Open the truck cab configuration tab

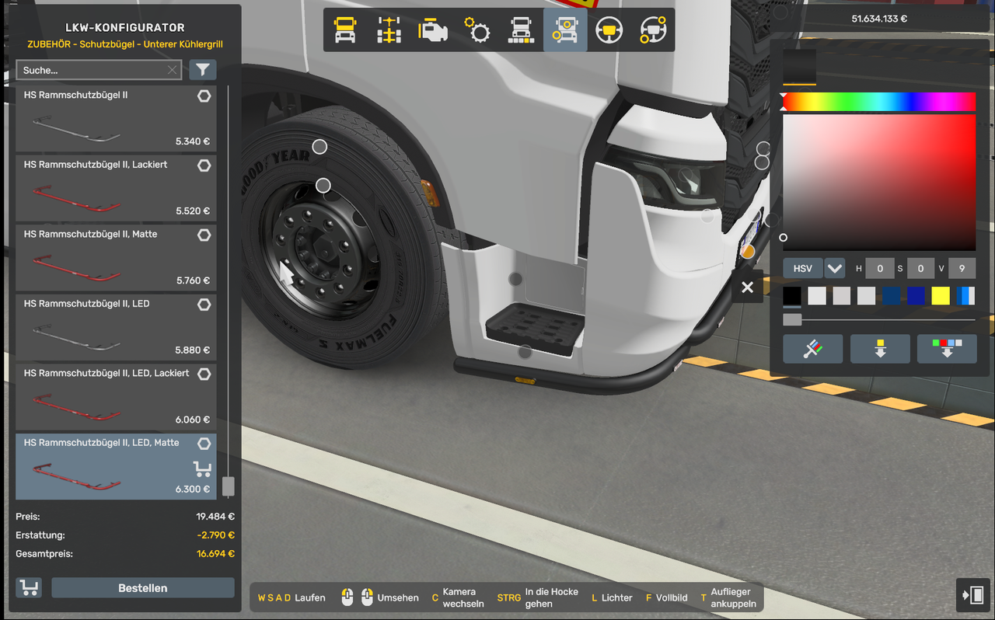[x=344, y=30]
